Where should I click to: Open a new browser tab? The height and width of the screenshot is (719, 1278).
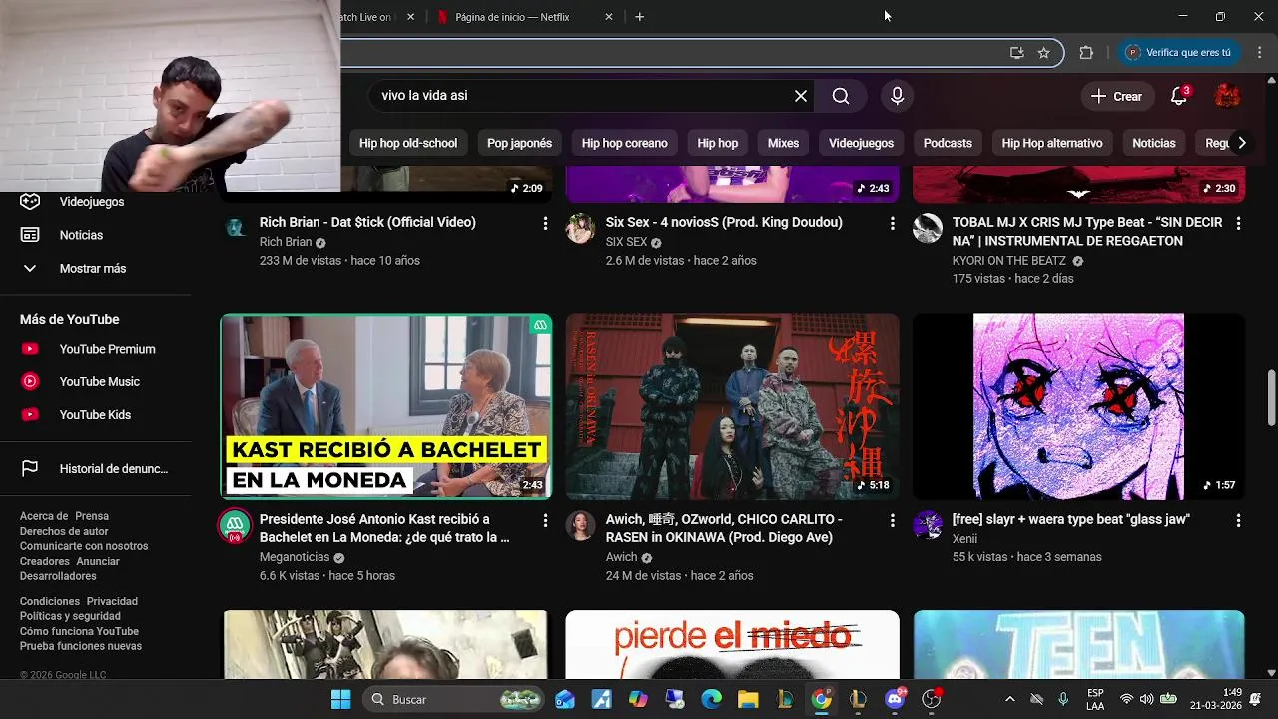pyautogui.click(x=639, y=17)
